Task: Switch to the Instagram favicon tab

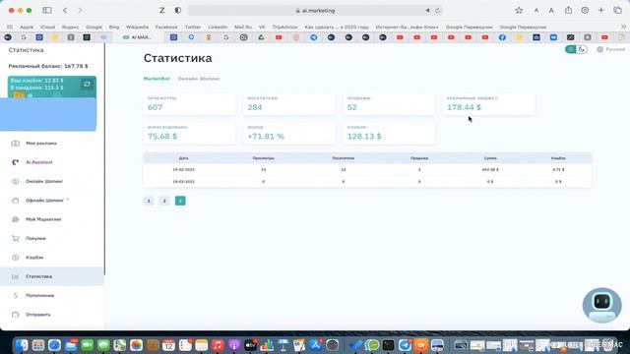Action: click(x=243, y=37)
